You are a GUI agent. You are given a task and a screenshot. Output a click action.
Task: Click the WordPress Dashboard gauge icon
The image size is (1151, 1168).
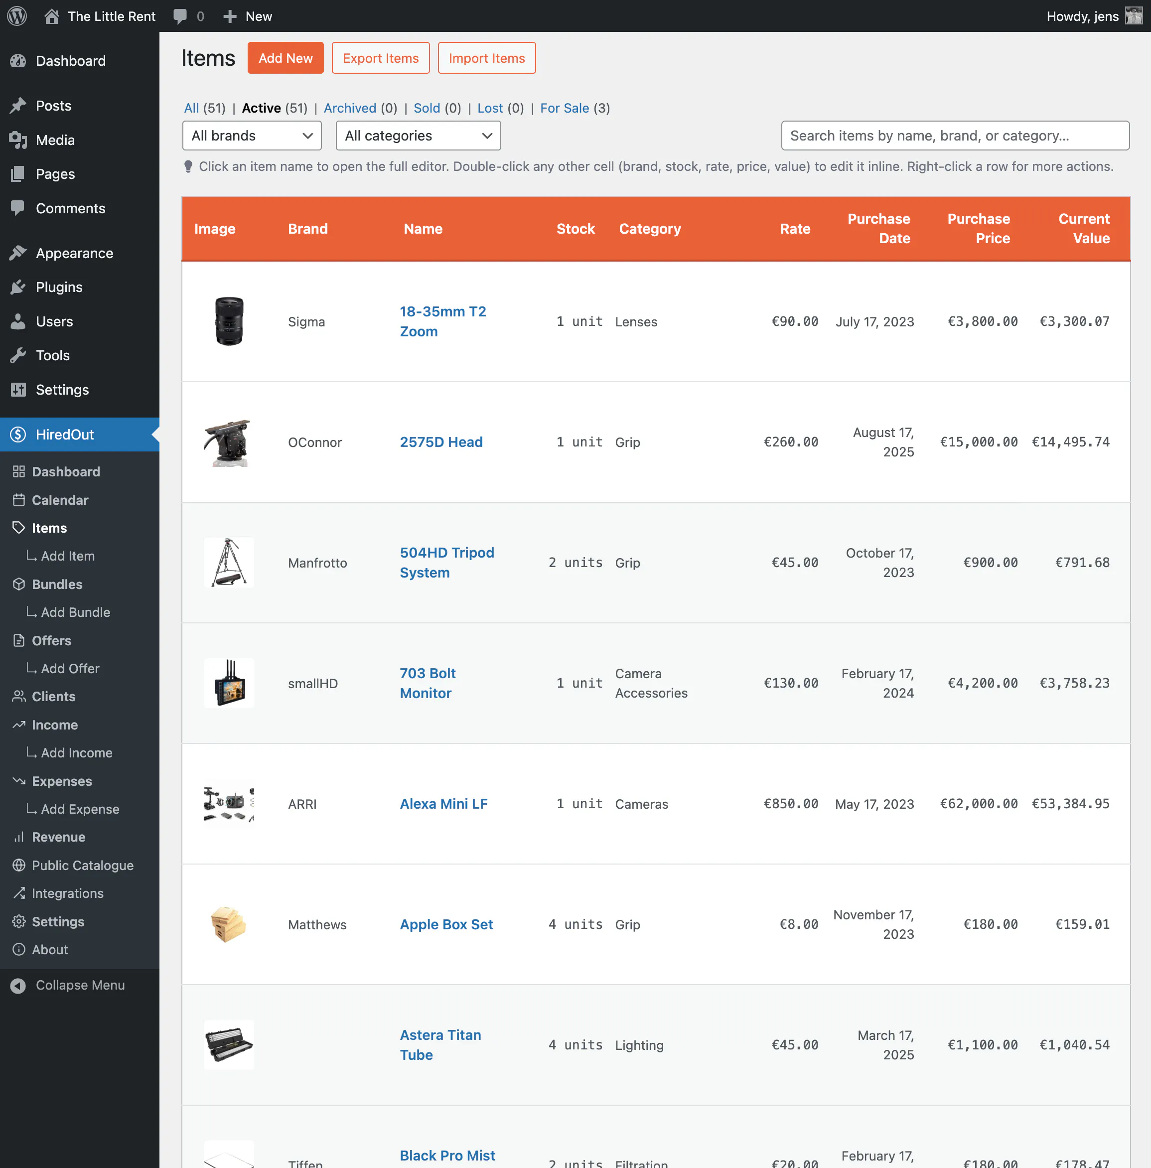pyautogui.click(x=18, y=60)
